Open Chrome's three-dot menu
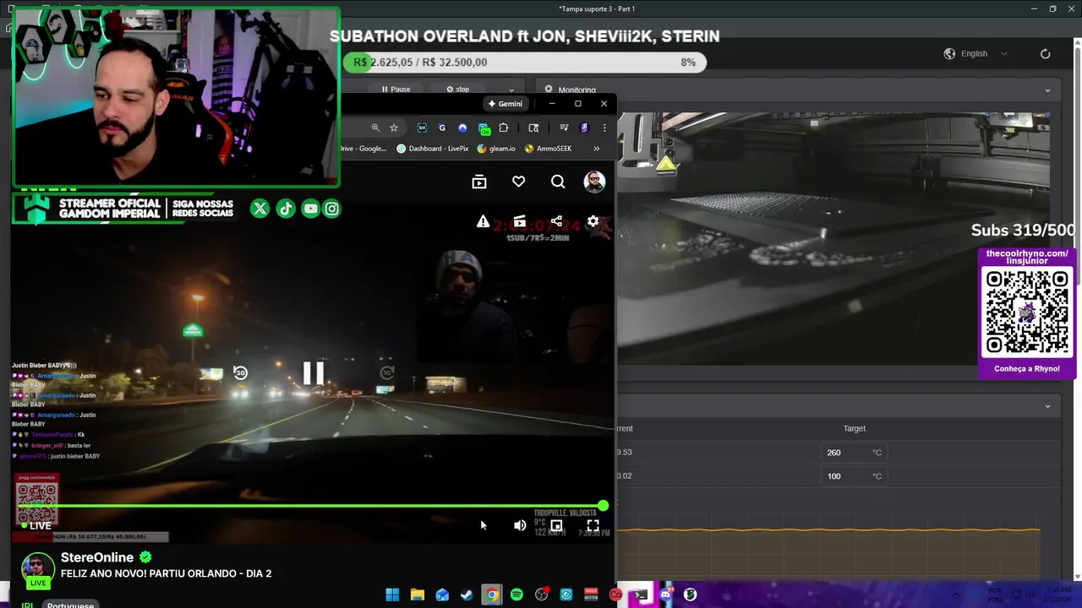This screenshot has height=608, width=1082. tap(604, 128)
